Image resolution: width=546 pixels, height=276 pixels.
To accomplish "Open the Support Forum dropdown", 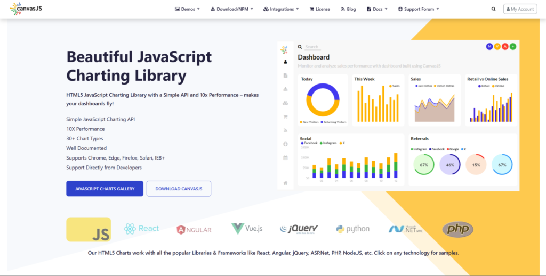I will (419, 9).
